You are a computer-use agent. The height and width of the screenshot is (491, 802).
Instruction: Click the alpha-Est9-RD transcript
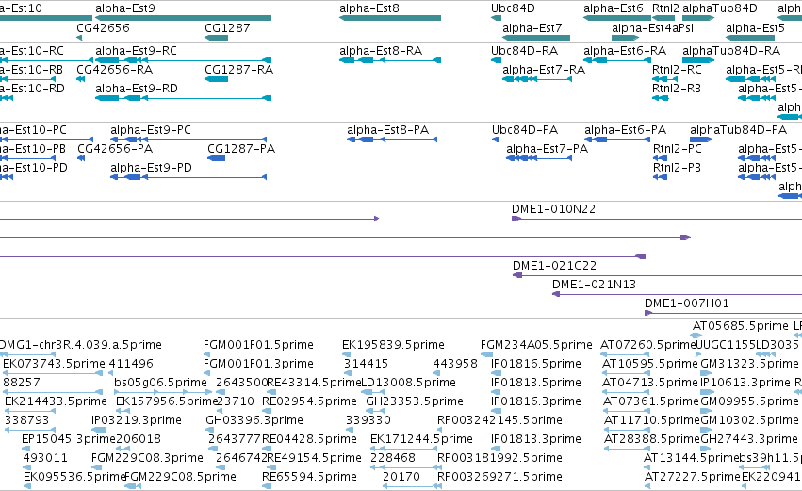(x=183, y=98)
